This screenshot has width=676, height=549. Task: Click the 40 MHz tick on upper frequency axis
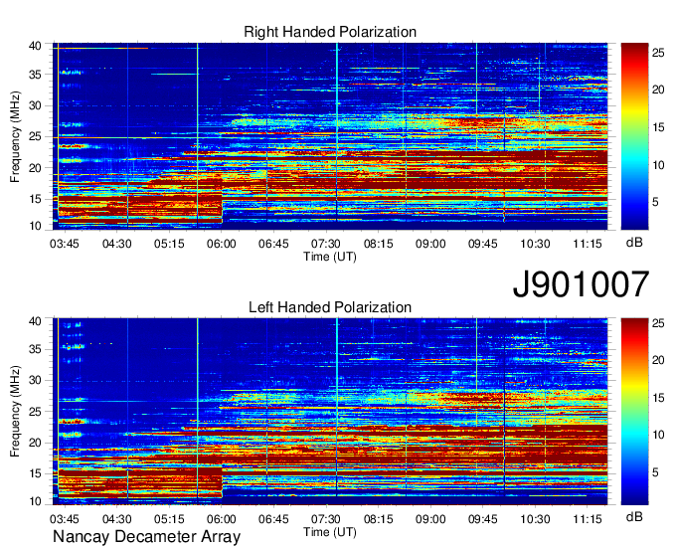click(36, 46)
